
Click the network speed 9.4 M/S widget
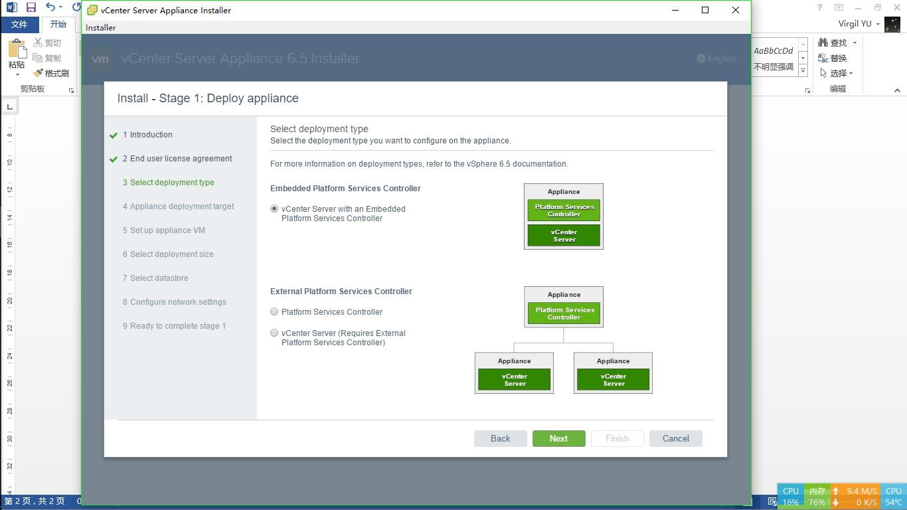click(856, 497)
